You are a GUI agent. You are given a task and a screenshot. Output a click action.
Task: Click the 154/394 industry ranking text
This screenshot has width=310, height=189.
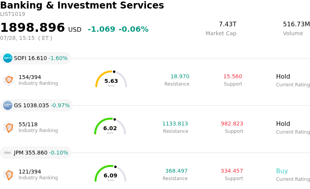[30, 77]
